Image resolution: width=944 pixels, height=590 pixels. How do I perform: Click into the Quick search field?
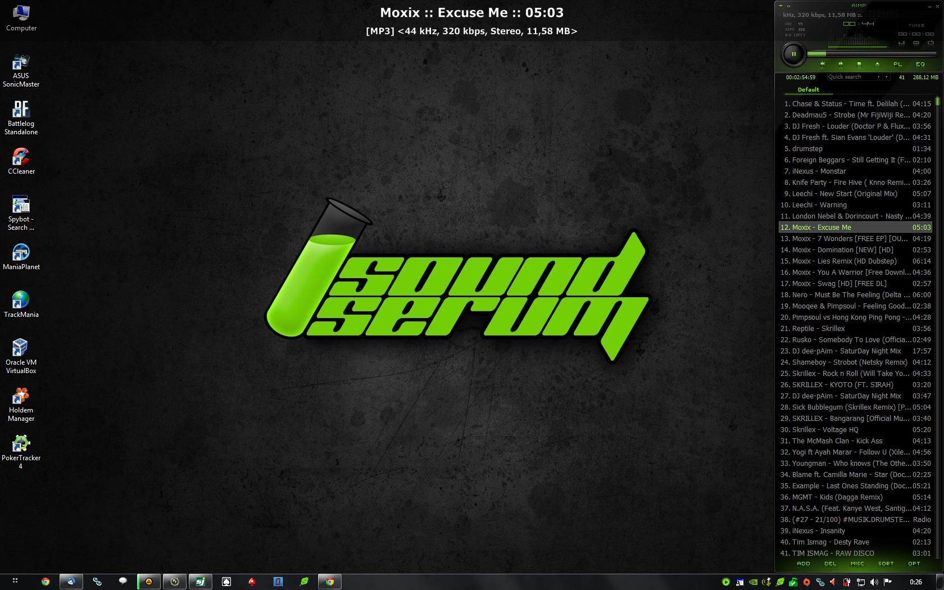(x=852, y=77)
